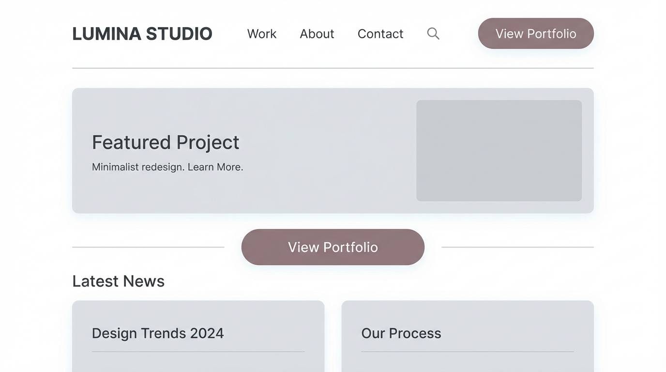Click the View Portfolio button in header
666x372 pixels.
coord(536,33)
